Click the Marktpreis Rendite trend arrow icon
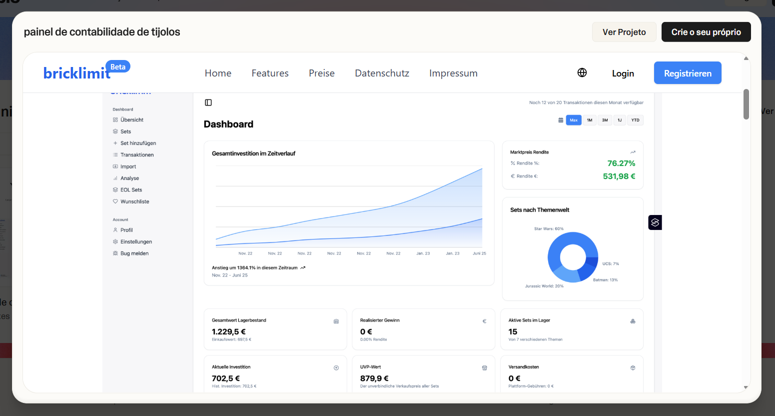 (633, 152)
